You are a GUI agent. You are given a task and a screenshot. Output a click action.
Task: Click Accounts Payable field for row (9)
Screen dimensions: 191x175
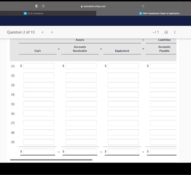(163, 142)
